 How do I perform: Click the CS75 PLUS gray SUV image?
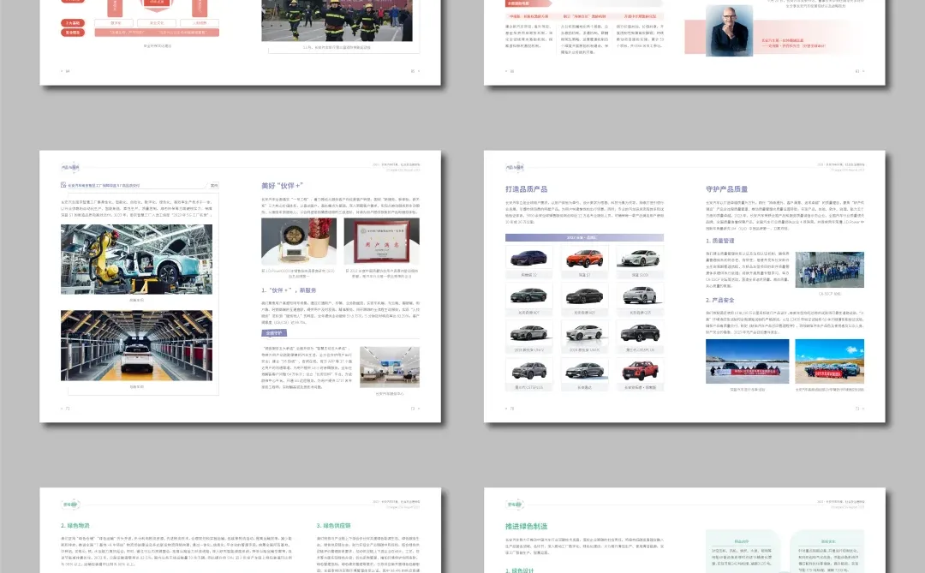528,370
